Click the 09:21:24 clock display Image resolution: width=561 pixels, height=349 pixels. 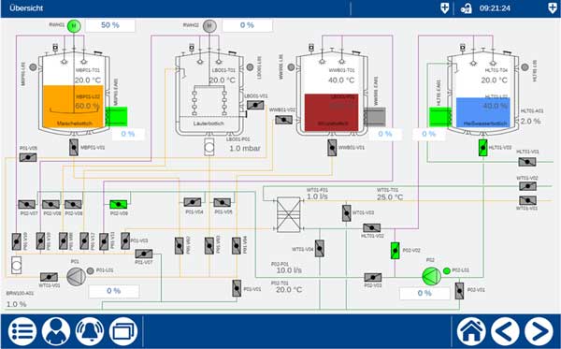[495, 8]
